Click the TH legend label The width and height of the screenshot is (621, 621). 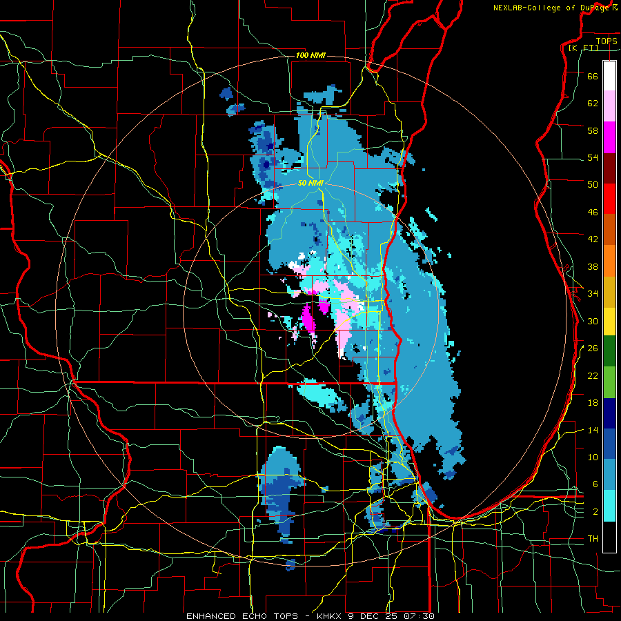coord(593,539)
